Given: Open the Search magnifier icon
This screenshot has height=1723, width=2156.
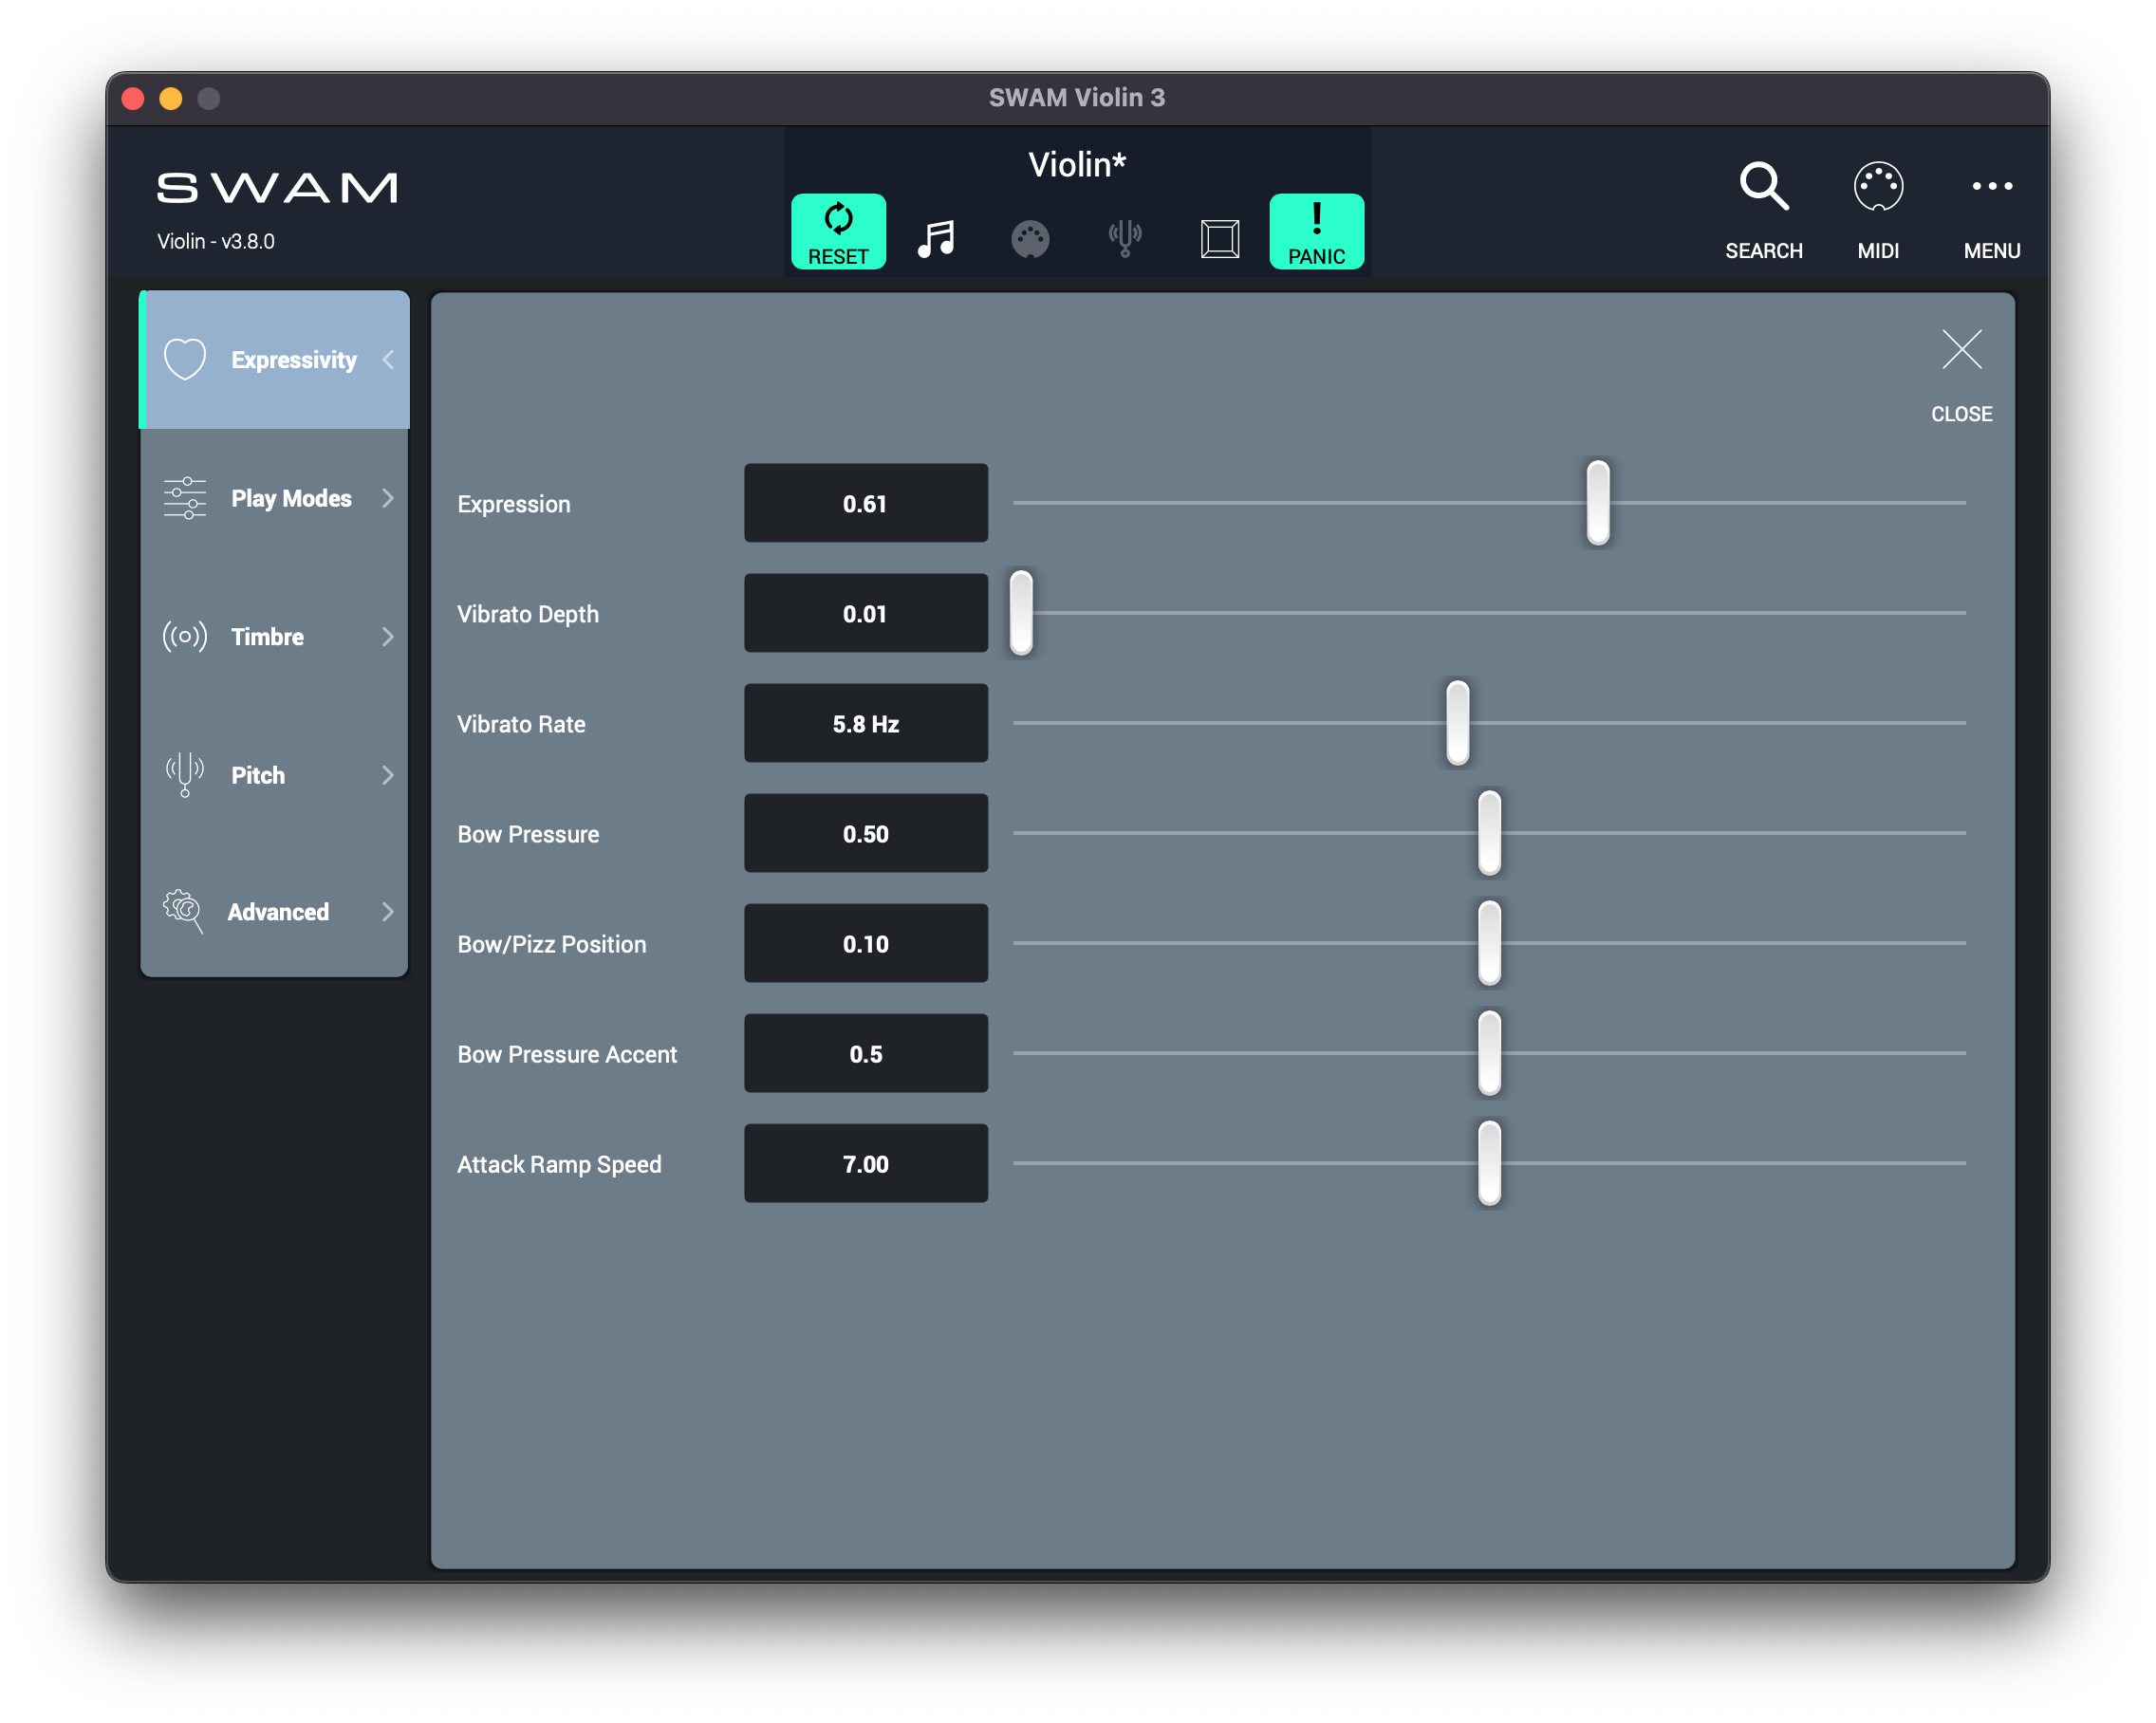Looking at the screenshot, I should tap(1763, 187).
